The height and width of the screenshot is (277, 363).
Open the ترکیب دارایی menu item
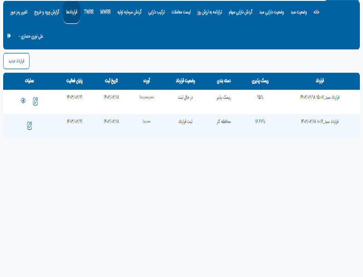(x=155, y=12)
